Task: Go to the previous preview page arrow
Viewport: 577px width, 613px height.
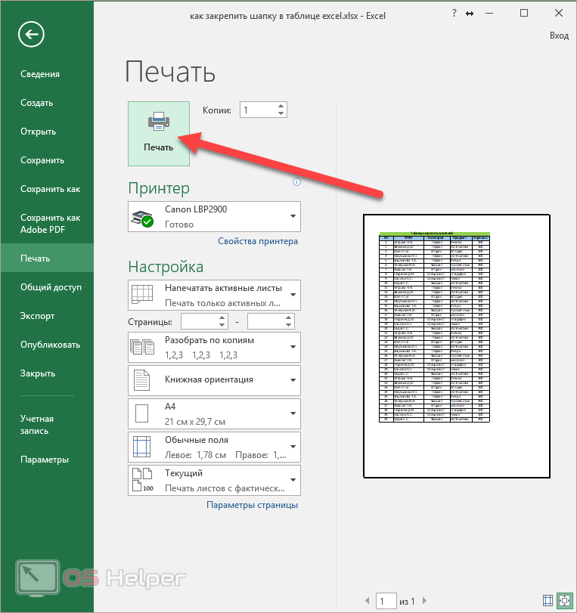Action: (367, 600)
